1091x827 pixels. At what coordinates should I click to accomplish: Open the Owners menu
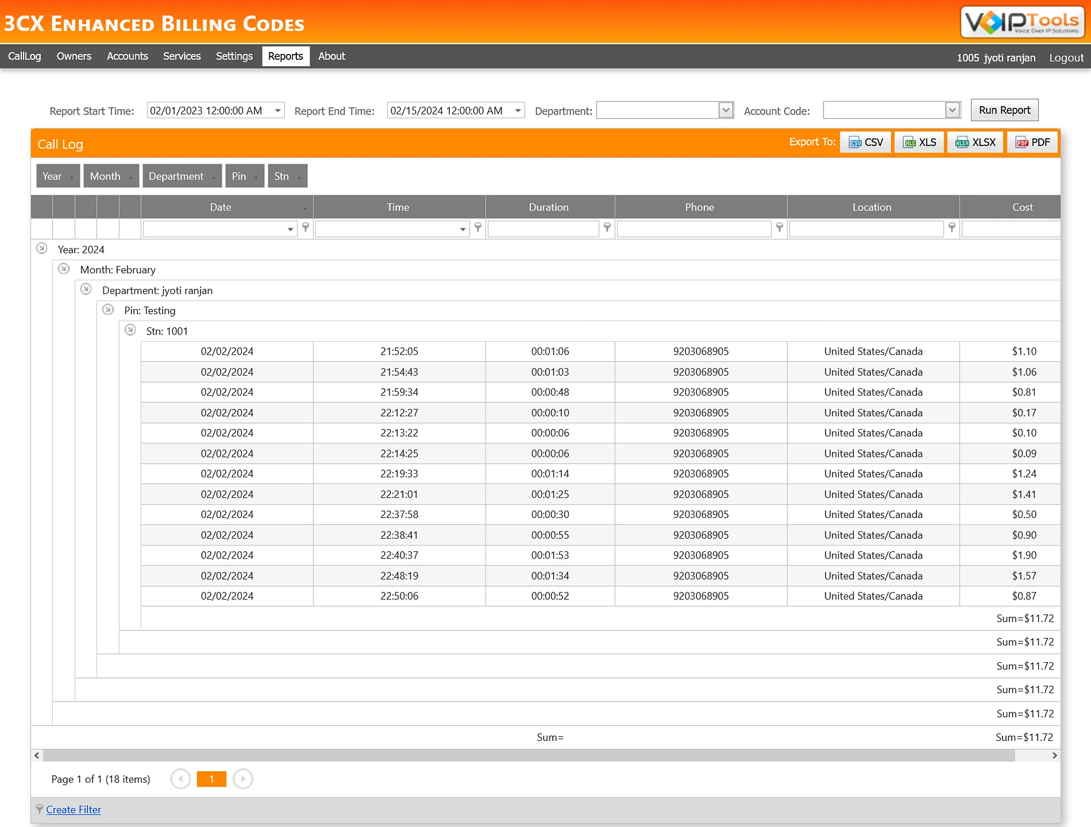click(74, 56)
